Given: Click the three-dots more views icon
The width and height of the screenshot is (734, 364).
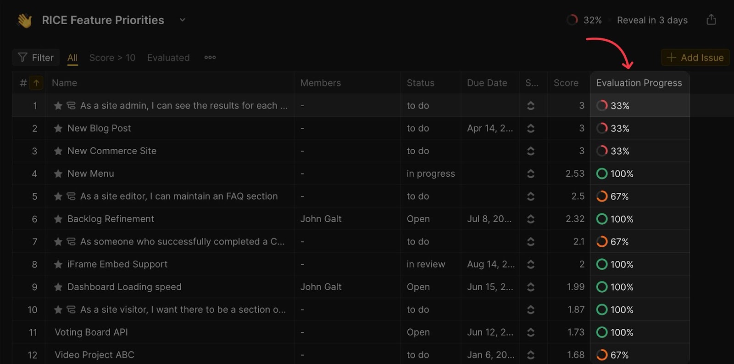Looking at the screenshot, I should pos(210,58).
